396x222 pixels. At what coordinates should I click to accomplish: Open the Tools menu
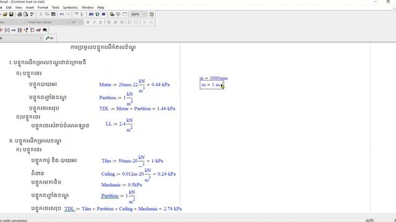(56, 7)
